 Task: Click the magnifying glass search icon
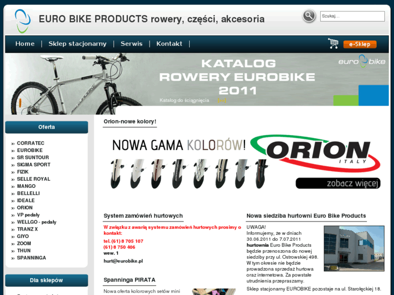(309, 16)
